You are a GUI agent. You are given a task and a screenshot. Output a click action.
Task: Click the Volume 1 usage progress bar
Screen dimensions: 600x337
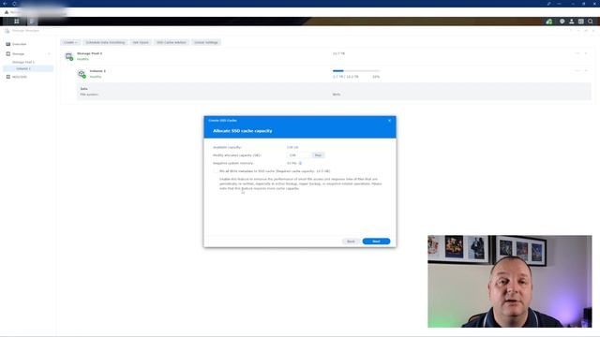pyautogui.click(x=356, y=71)
